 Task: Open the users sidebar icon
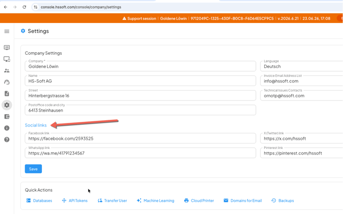[x=7, y=71]
